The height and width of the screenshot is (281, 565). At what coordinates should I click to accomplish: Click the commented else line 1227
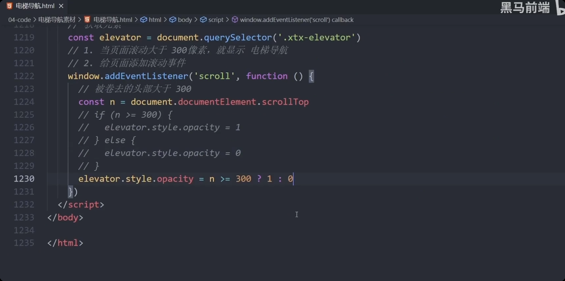tap(107, 140)
